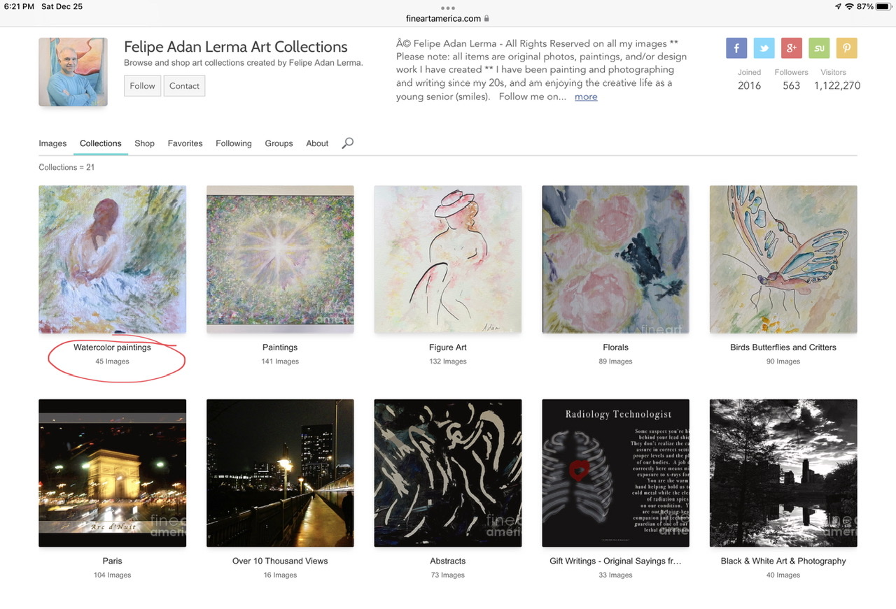This screenshot has width=896, height=609.
Task: Expand the bio with the more link
Action: (x=586, y=96)
